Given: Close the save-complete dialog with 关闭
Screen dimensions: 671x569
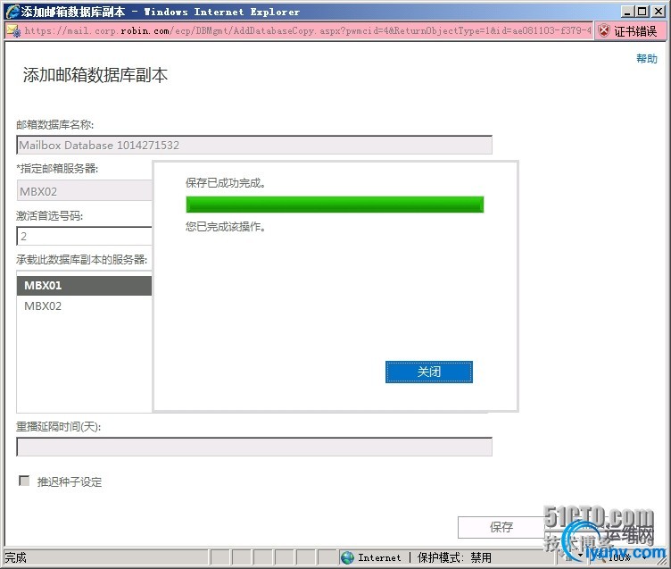Looking at the screenshot, I should click(x=429, y=372).
